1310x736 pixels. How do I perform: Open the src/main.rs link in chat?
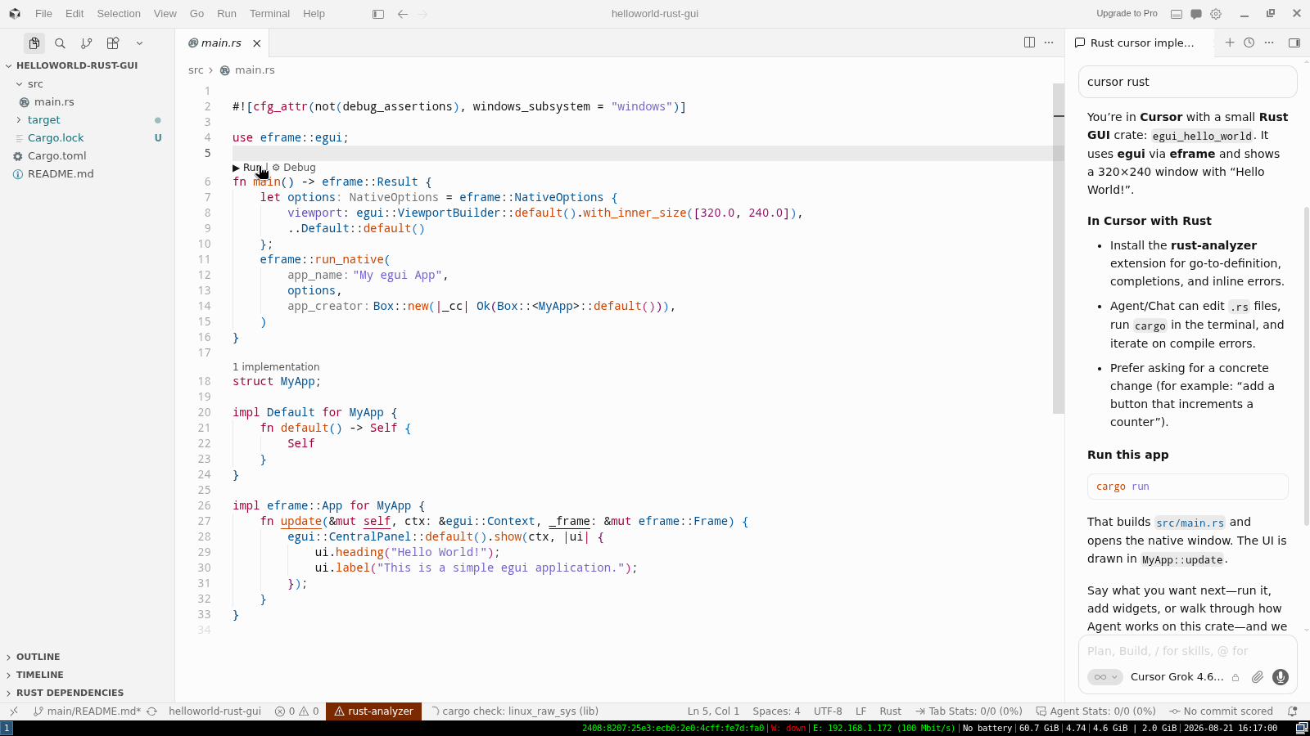1190,523
